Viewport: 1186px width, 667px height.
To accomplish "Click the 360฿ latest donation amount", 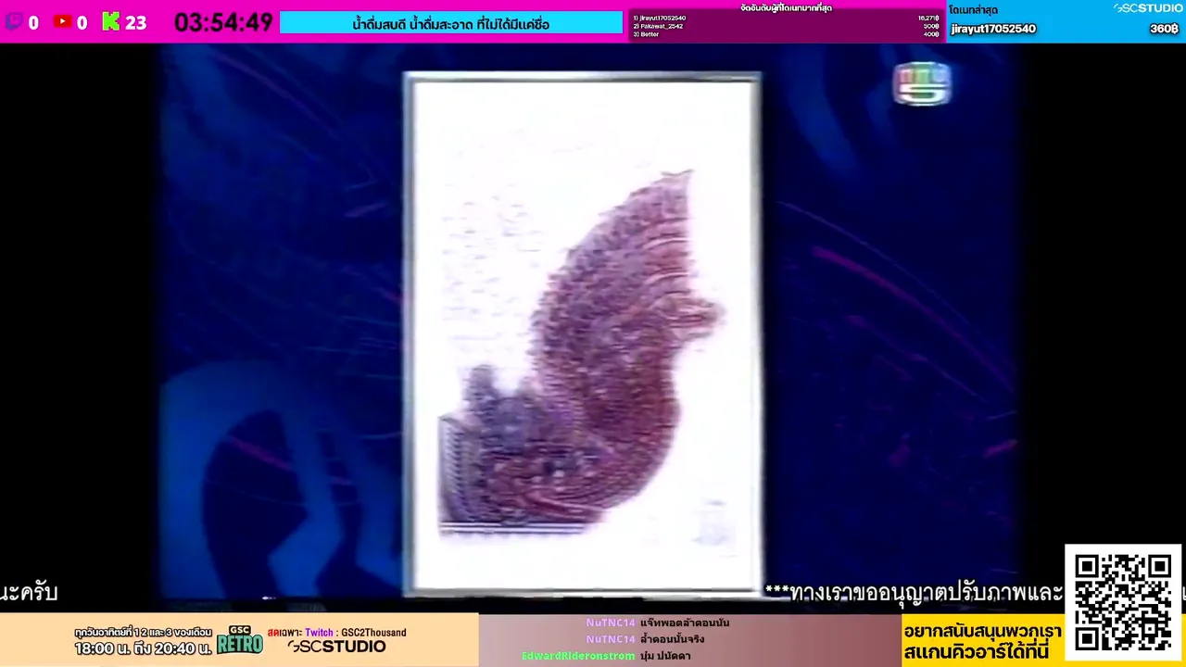I will coord(1164,29).
